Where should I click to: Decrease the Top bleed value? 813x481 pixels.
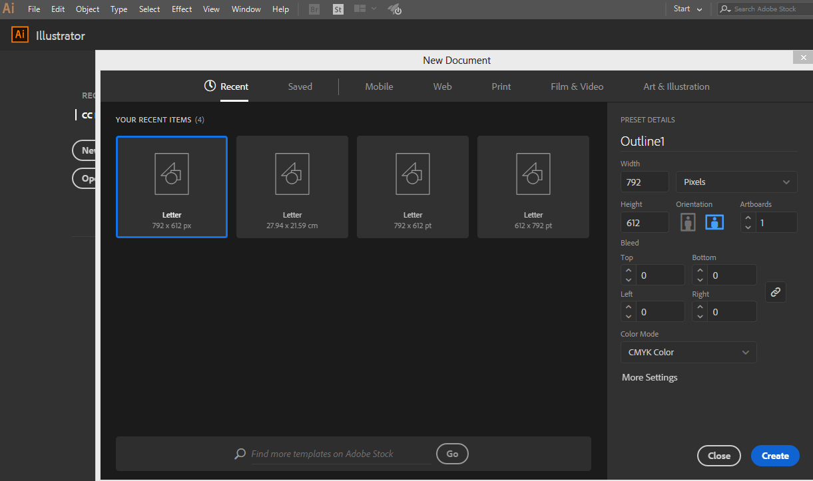[629, 280]
